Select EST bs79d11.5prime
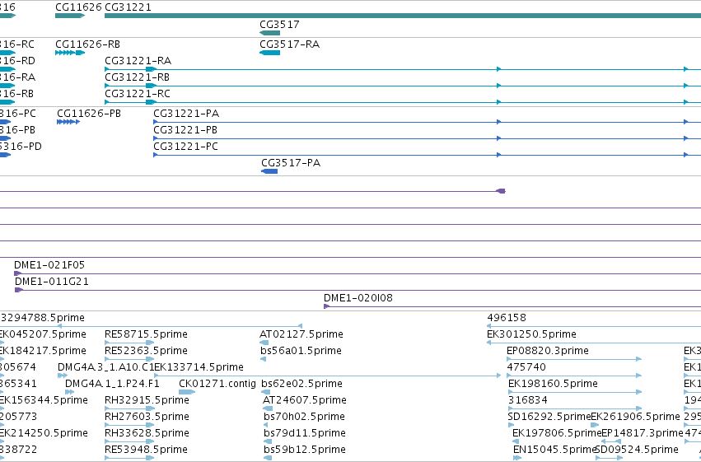The image size is (701, 462). tap(305, 433)
